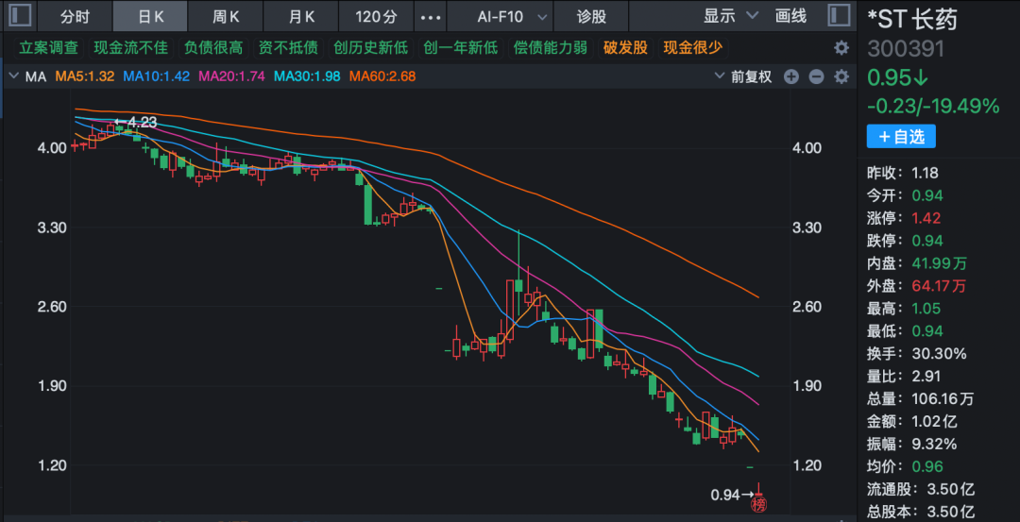
Task: Toggle the 立案调查 risk tag
Action: [x=49, y=48]
